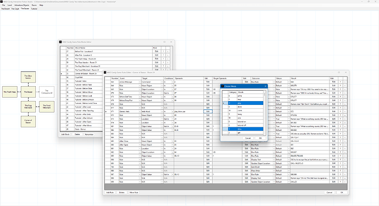
Task: Select The Food Merchant room on map
Action: (x=47, y=107)
